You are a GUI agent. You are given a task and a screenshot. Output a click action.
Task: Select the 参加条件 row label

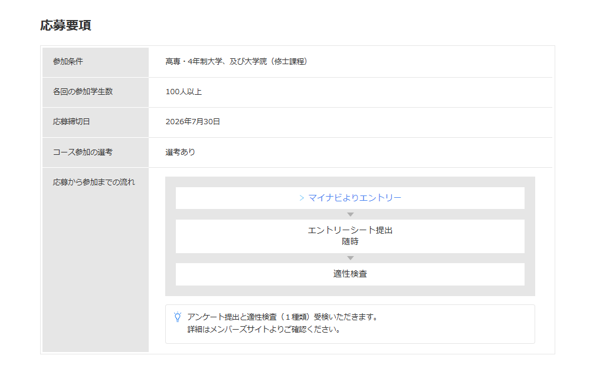68,61
